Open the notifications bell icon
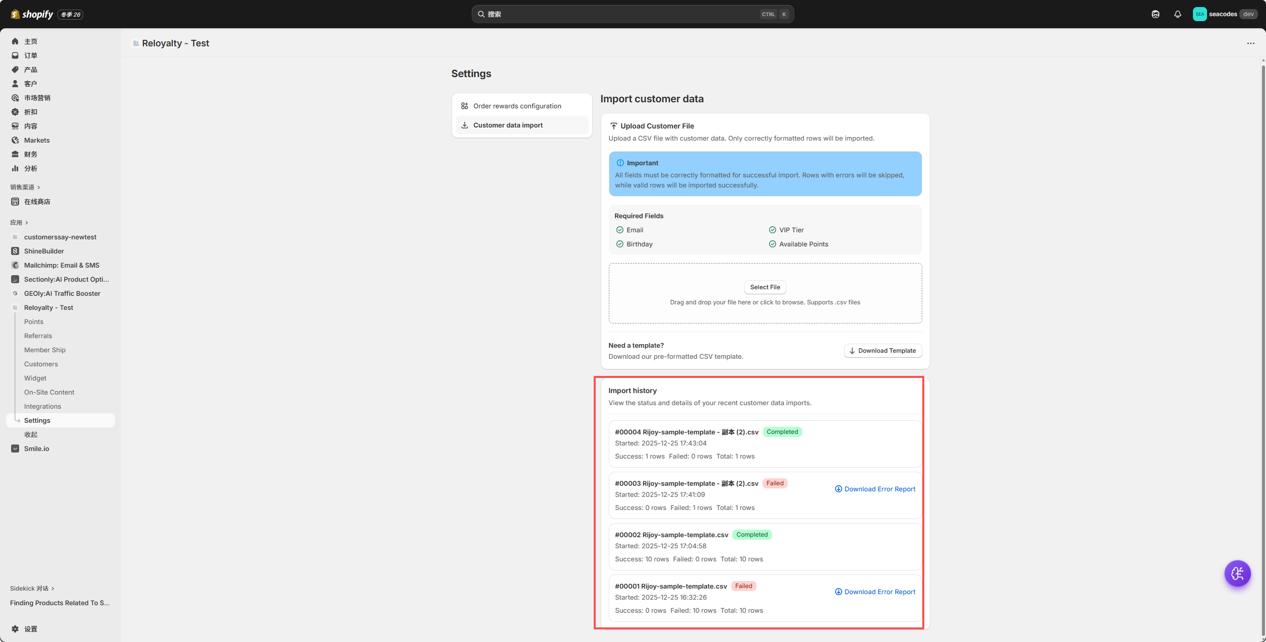The image size is (1266, 642). (x=1177, y=14)
